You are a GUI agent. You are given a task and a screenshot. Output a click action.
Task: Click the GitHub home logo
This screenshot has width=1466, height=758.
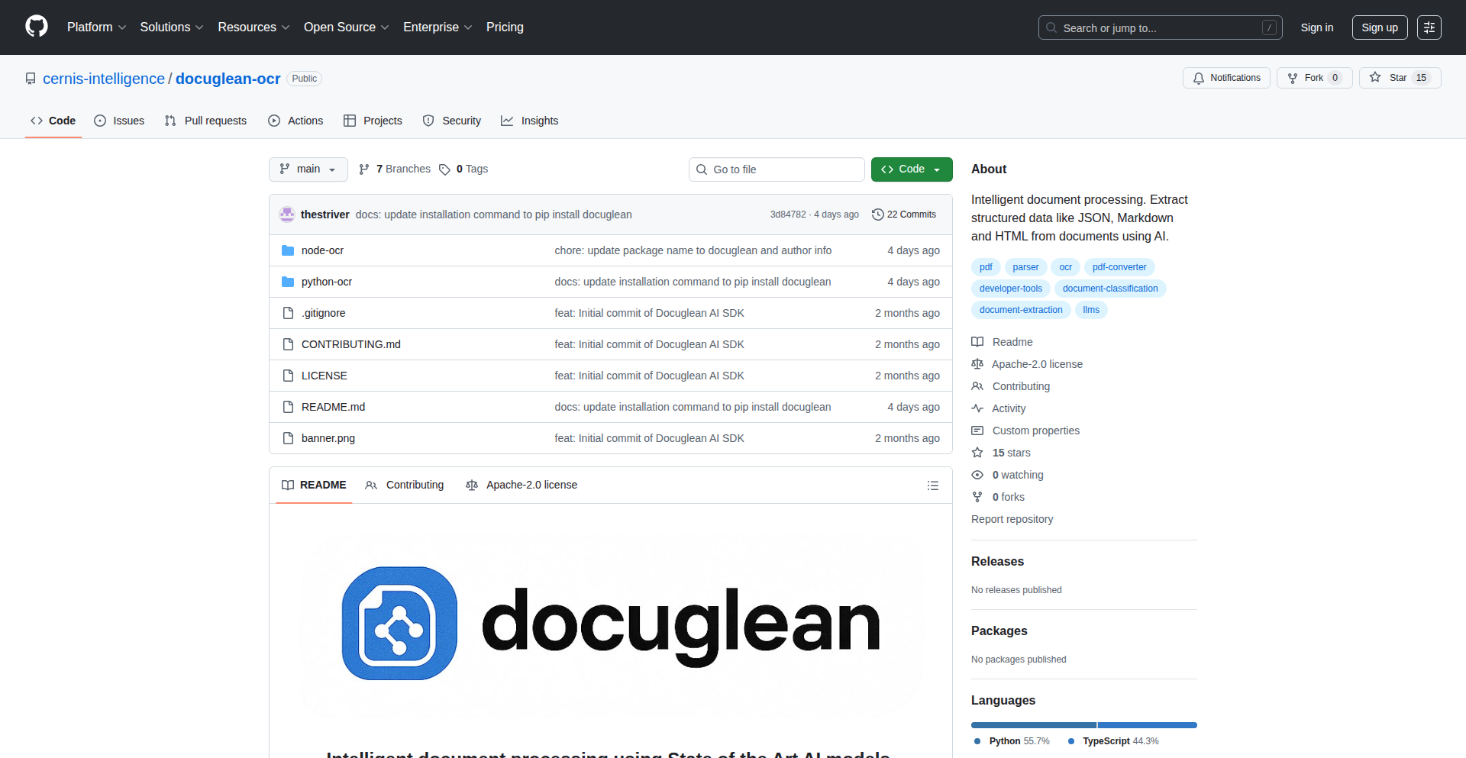[35, 27]
